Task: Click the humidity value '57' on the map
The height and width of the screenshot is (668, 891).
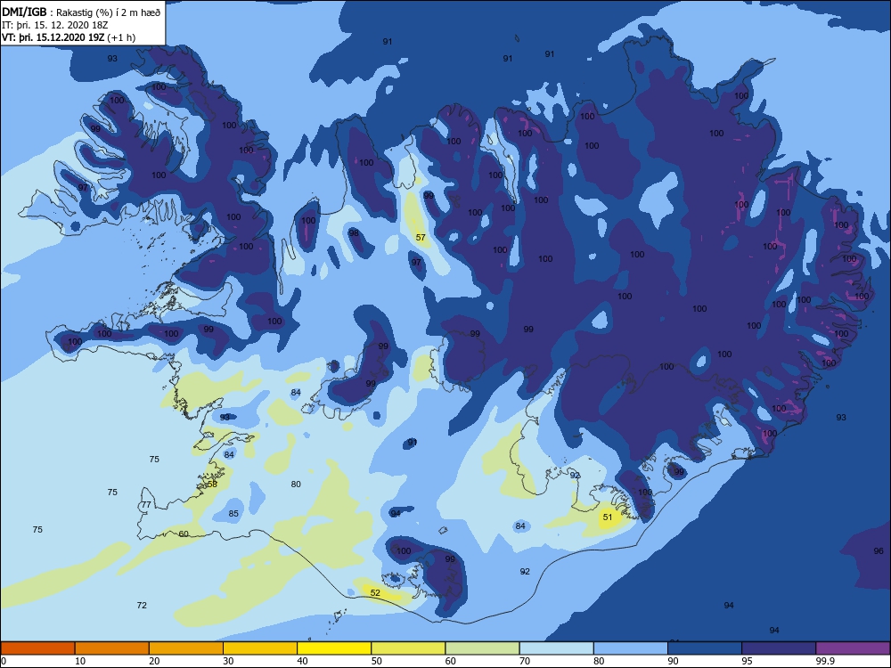Action: [x=421, y=238]
